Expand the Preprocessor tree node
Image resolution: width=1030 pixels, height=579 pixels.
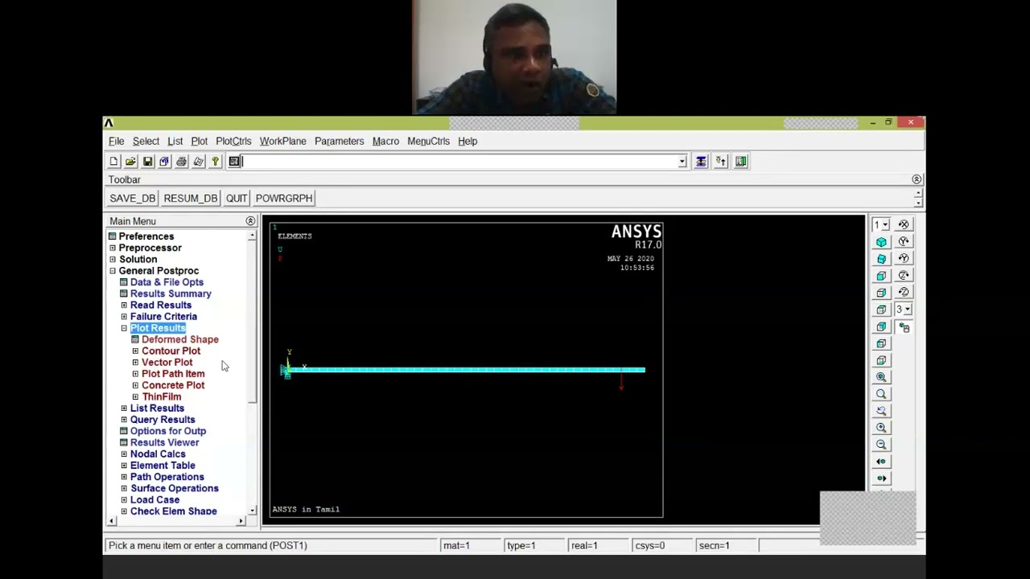[x=113, y=248]
